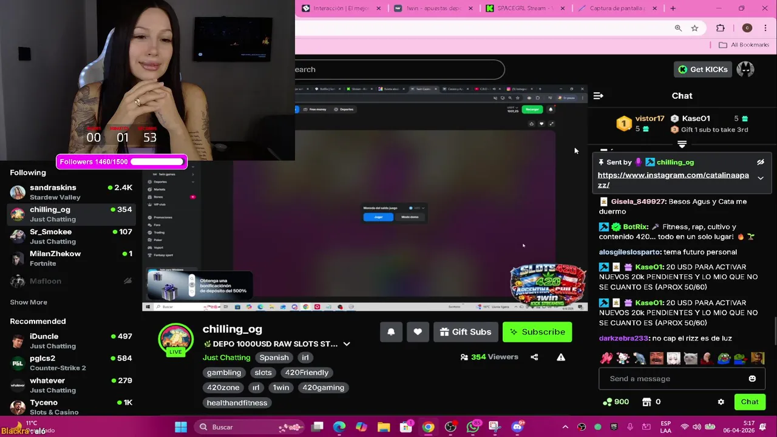Open MilanZhekow channel in Following
The image size is (777, 437).
(73, 259)
